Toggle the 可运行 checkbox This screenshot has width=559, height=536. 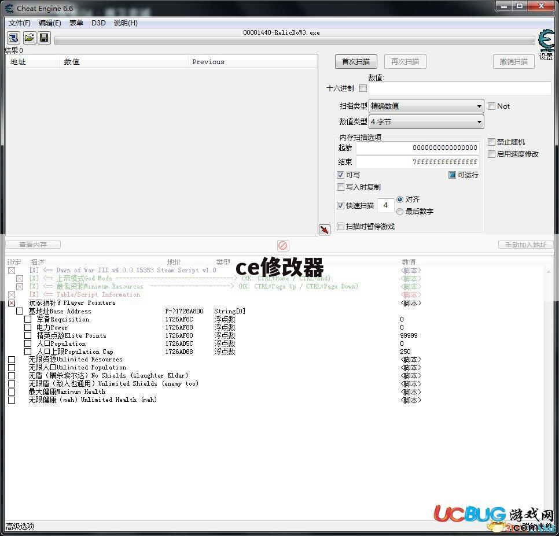452,175
